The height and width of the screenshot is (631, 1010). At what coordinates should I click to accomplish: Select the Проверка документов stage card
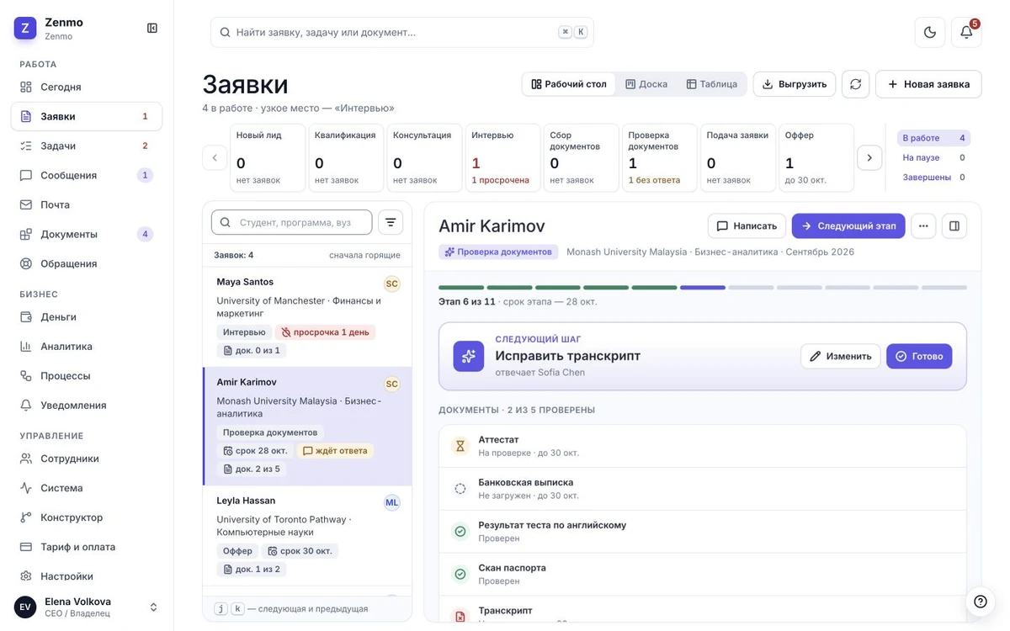coord(659,157)
